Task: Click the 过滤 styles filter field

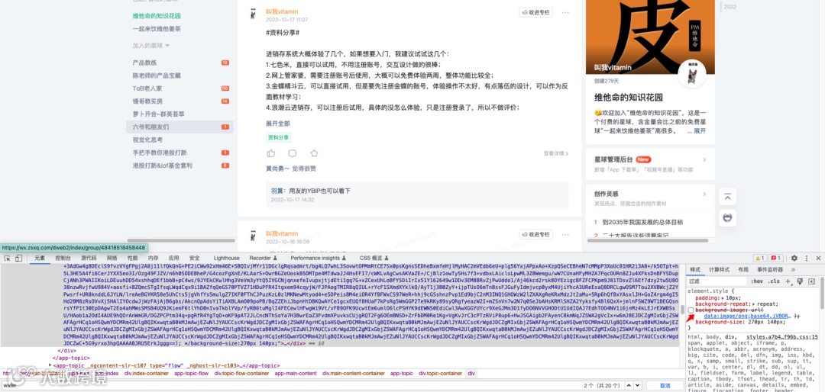Action: pyautogui.click(x=717, y=281)
